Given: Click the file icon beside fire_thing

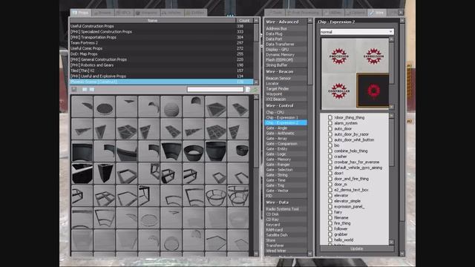Looking at the screenshot, I should coord(330,223).
